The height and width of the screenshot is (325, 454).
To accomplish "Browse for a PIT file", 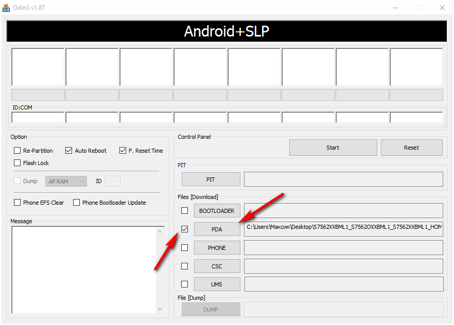I will (211, 179).
